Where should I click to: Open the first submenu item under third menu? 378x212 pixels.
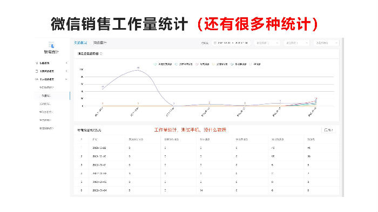click(46, 87)
